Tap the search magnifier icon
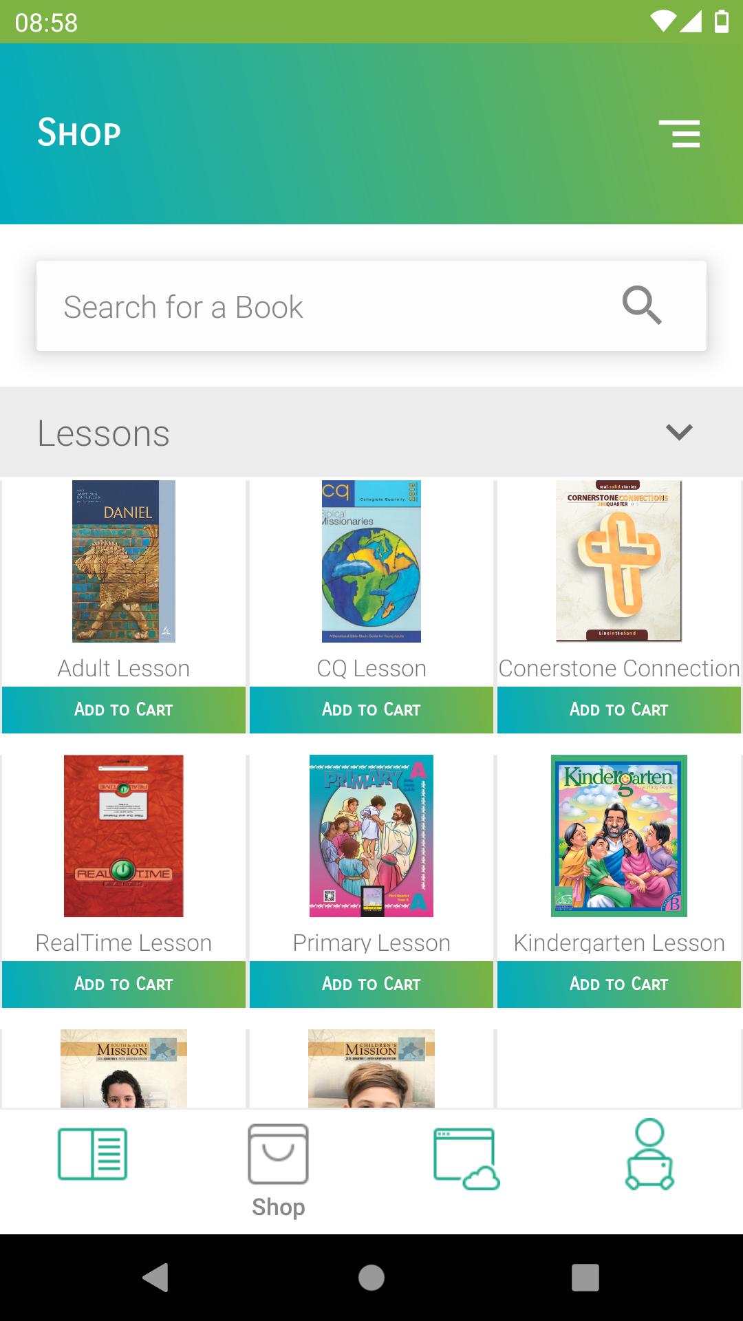This screenshot has width=743, height=1321. 642,305
